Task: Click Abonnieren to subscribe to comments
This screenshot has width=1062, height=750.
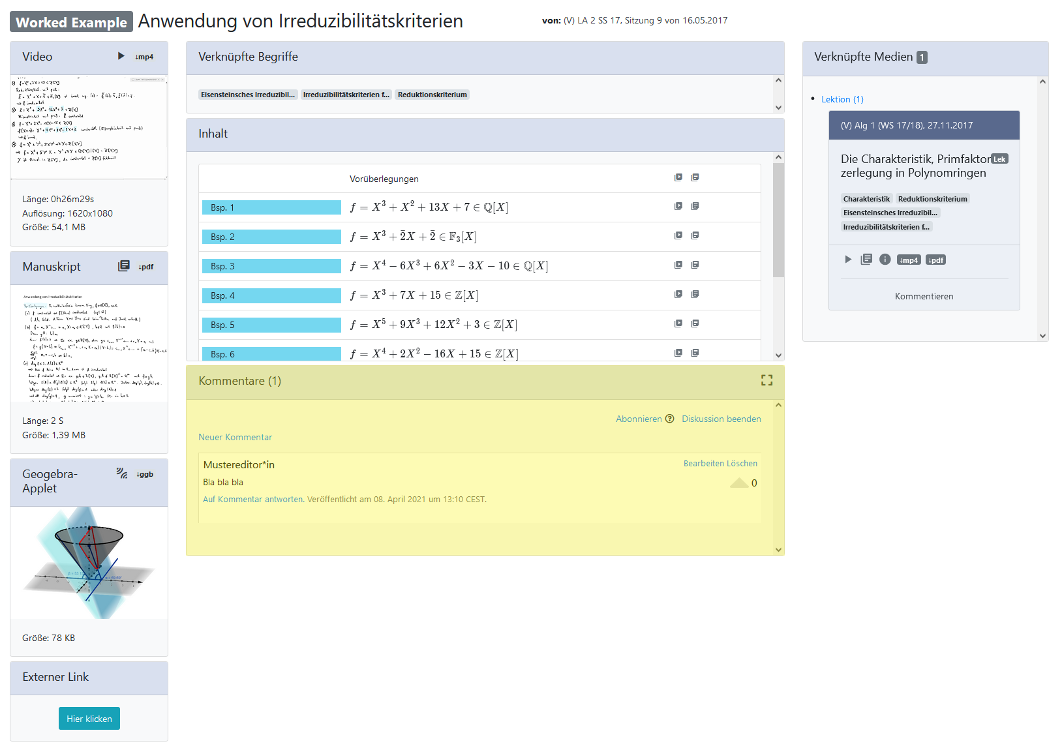Action: [639, 419]
